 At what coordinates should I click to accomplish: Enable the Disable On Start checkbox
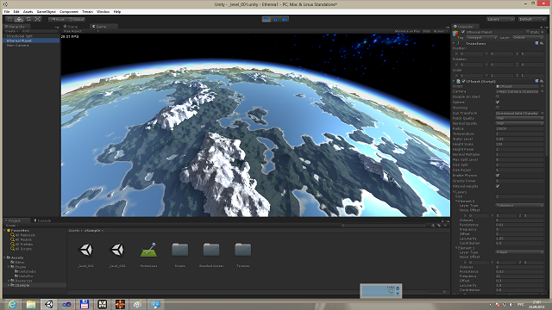[x=498, y=96]
